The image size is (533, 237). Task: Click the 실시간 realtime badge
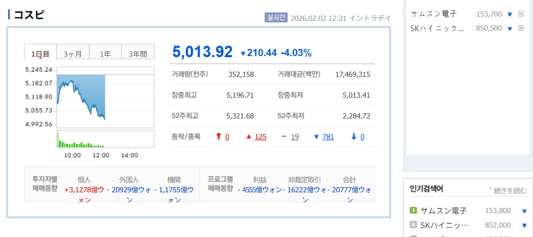(x=276, y=18)
